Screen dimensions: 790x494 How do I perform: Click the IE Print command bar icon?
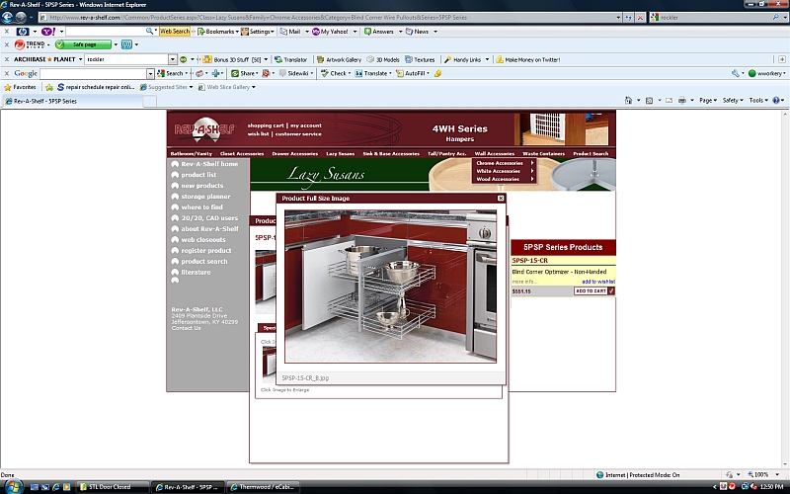pos(682,101)
